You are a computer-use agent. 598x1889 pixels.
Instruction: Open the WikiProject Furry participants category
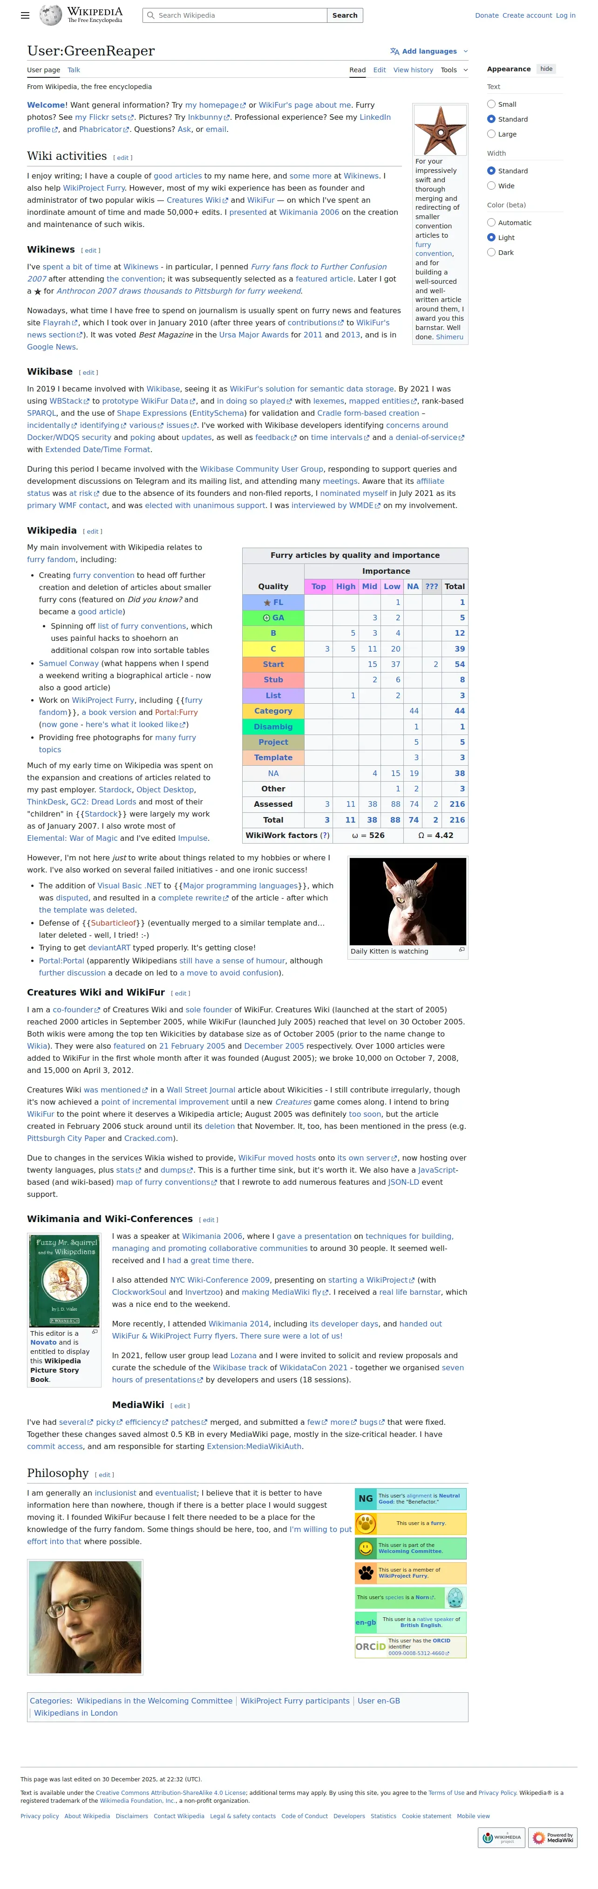click(295, 1701)
